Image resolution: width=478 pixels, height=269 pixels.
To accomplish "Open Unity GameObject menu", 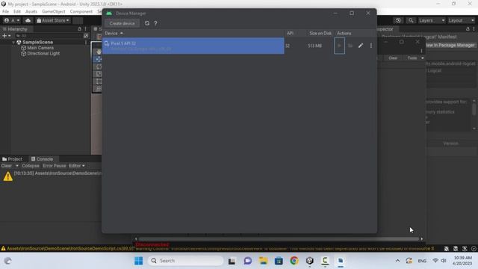I will [53, 12].
